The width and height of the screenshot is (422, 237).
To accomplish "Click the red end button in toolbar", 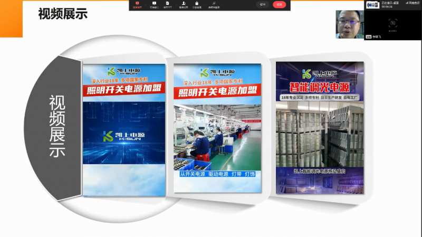I will 280,5.
